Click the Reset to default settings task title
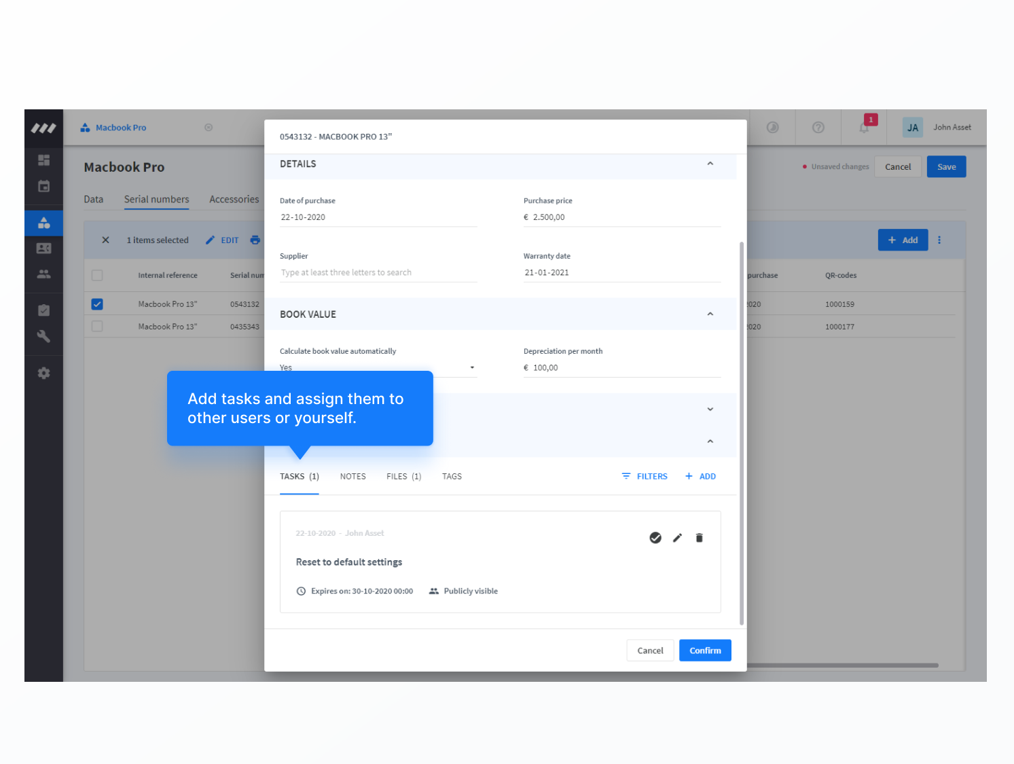This screenshot has width=1014, height=764. tap(349, 562)
